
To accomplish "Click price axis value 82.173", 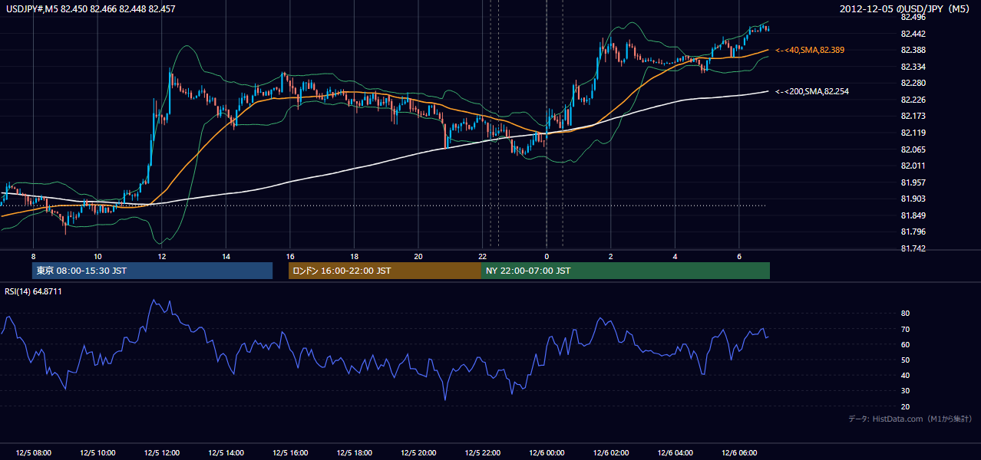I will 913,116.
